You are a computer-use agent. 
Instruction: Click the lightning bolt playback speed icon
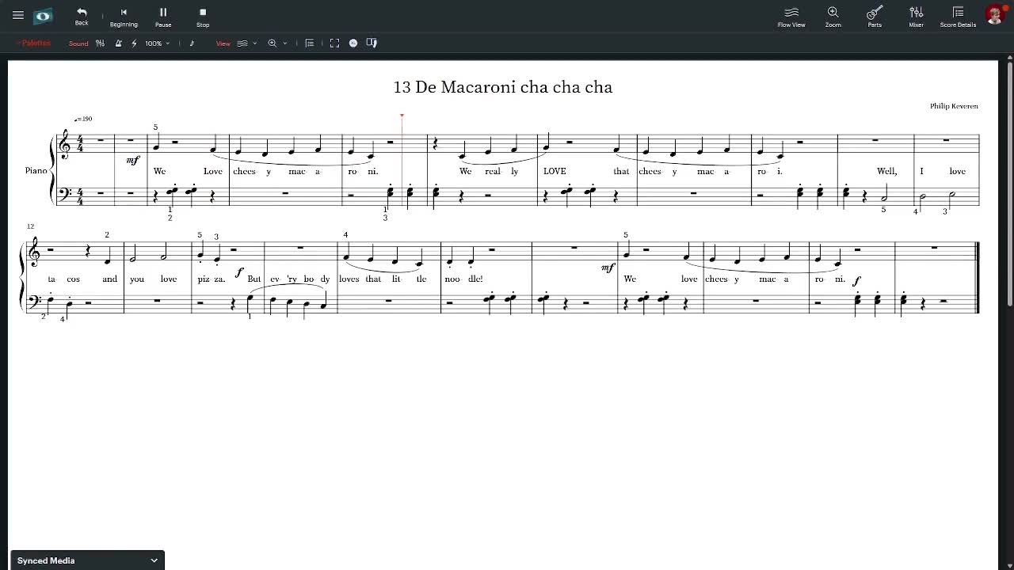tap(134, 44)
